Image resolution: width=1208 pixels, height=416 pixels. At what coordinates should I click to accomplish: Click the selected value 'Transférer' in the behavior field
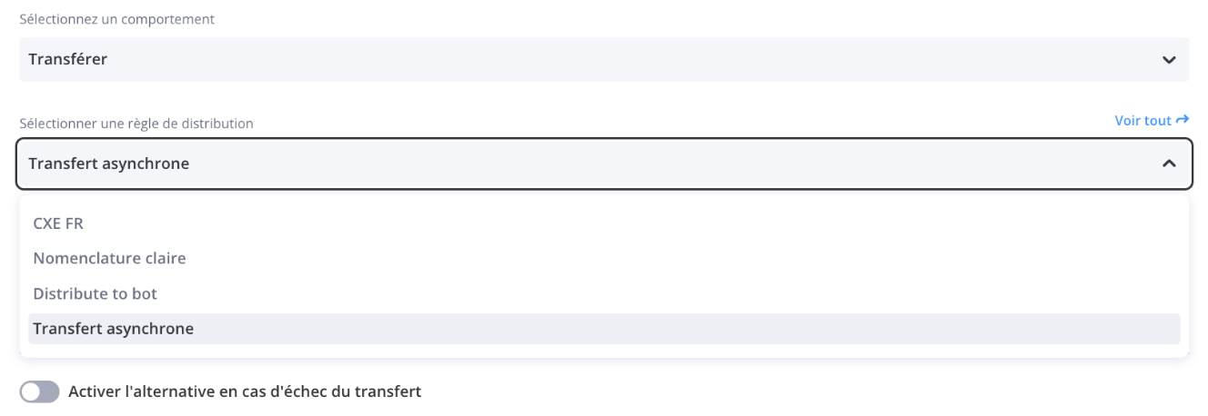[x=68, y=60]
